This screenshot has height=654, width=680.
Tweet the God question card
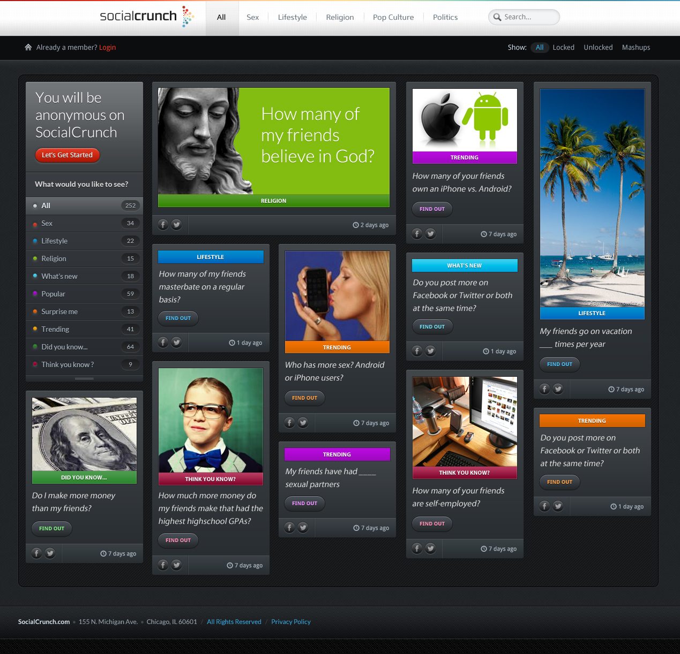[176, 225]
